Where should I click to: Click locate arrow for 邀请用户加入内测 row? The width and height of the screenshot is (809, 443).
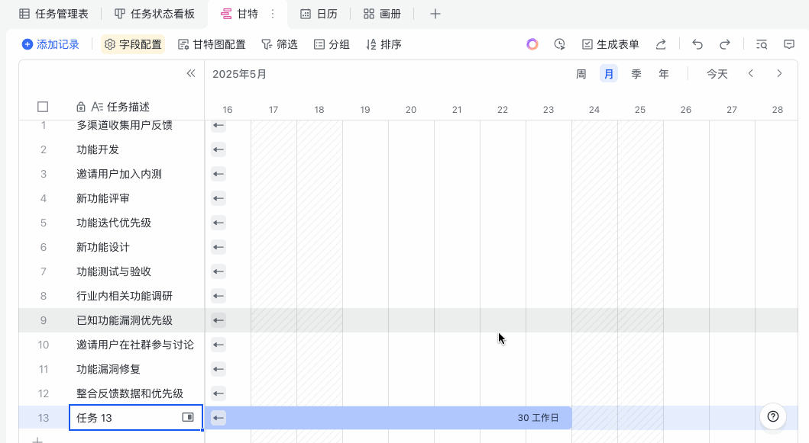point(218,174)
